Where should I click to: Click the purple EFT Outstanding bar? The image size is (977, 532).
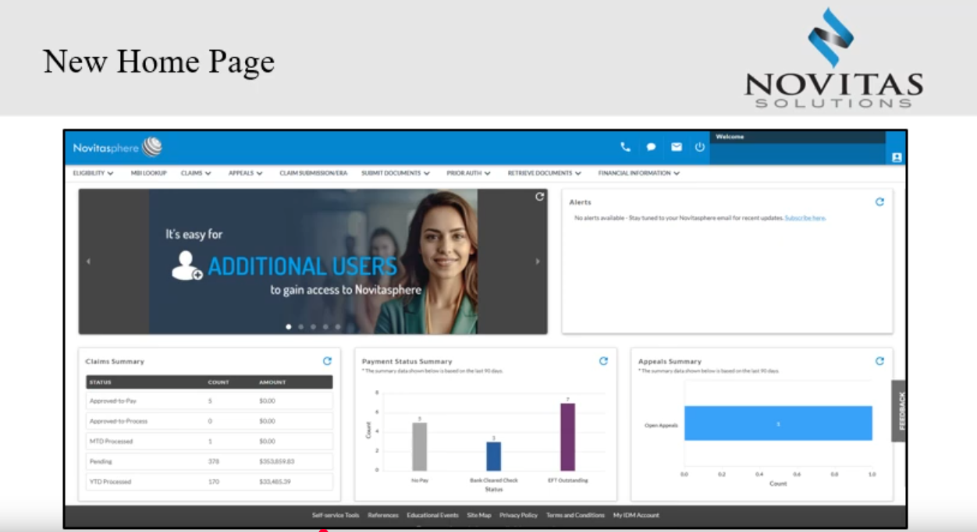(x=567, y=437)
